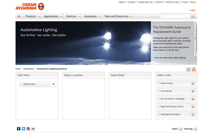The width and height of the screenshot is (212, 133).
Task: Open the Applications navigation menu
Action: [x=52, y=16]
